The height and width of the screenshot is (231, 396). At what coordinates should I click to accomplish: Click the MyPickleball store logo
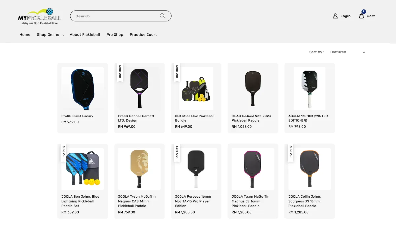pos(40,16)
